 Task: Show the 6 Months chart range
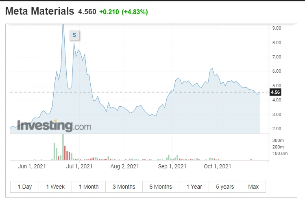tap(161, 187)
